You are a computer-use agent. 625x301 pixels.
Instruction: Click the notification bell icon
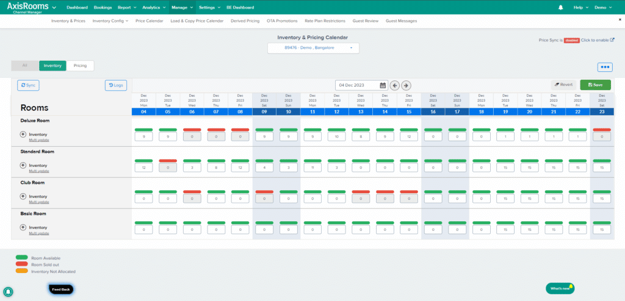(560, 7)
